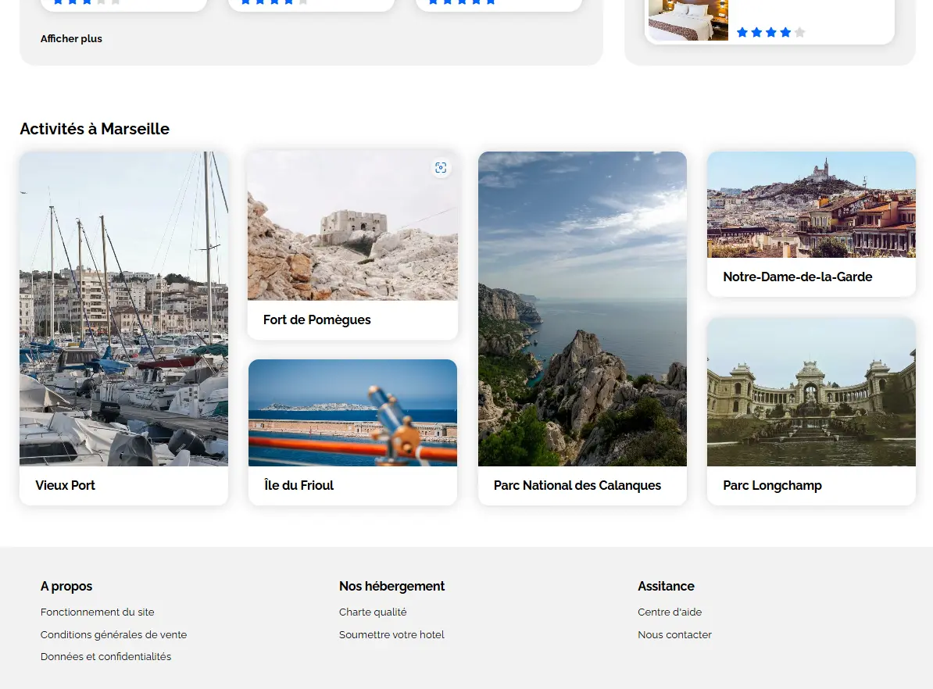Go to Conditions générales de vente
Image resolution: width=933 pixels, height=689 pixels.
[x=113, y=635]
